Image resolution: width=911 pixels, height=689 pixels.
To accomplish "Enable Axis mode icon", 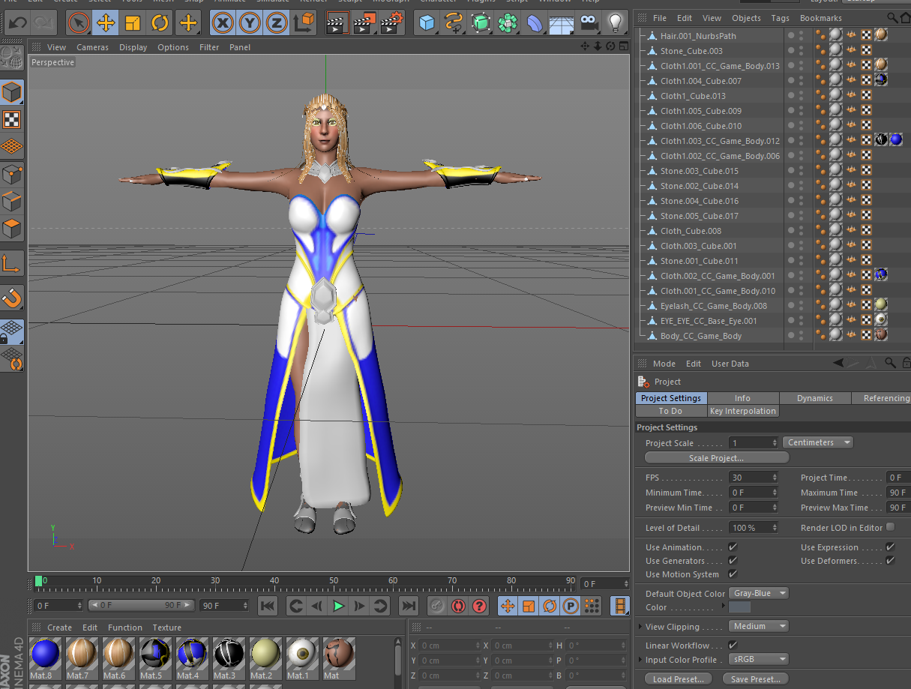I will click(12, 263).
